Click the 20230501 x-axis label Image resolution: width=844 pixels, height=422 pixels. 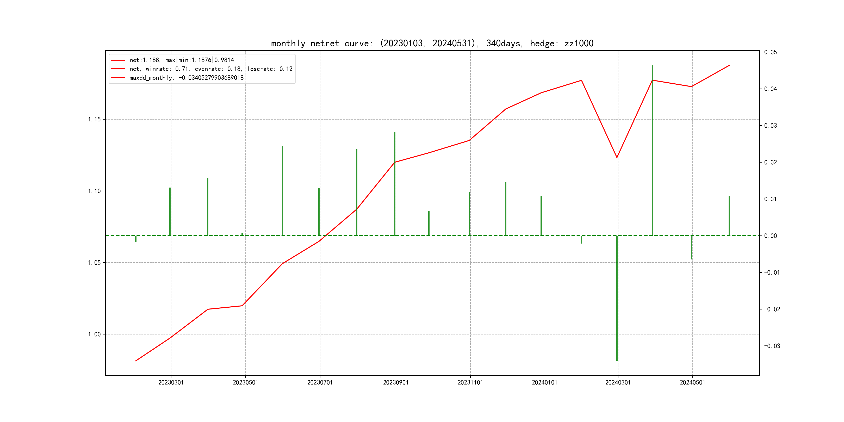tap(245, 382)
